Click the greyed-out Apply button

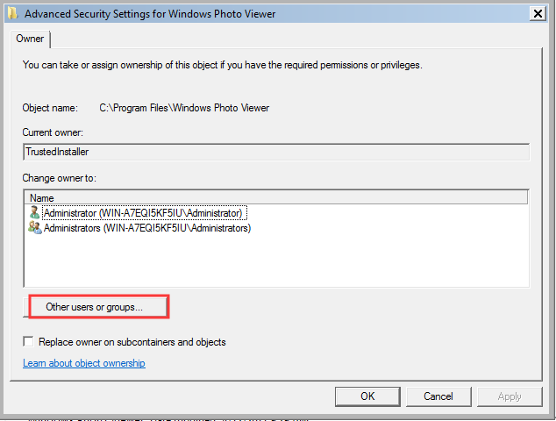coord(510,396)
